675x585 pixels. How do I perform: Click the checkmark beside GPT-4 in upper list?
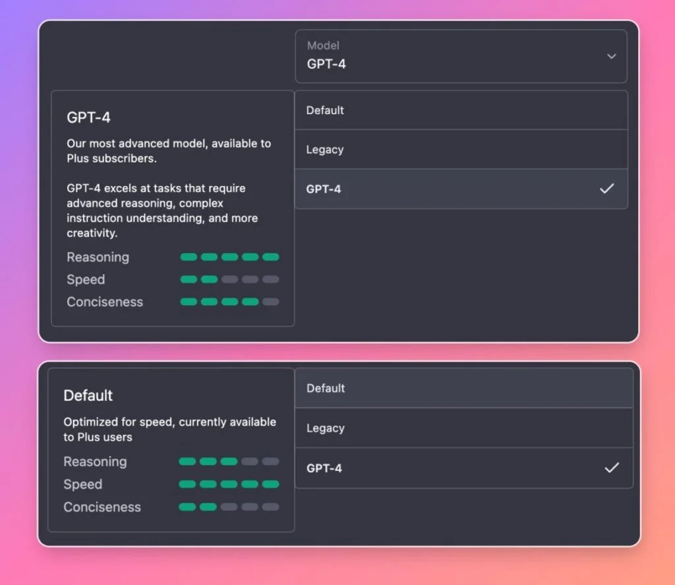607,188
